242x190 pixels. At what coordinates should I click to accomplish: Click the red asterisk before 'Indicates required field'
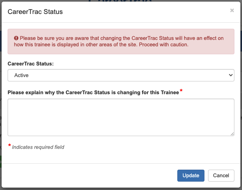pyautogui.click(x=9, y=146)
